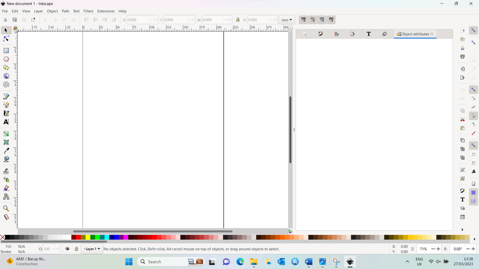Open the Extensions menu
479x269 pixels.
point(106,11)
